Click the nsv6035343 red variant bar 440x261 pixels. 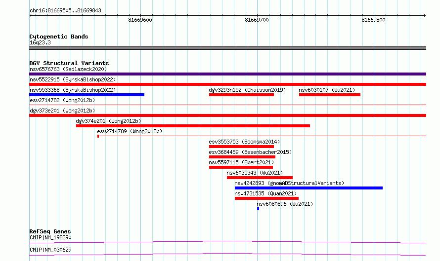click(260, 178)
